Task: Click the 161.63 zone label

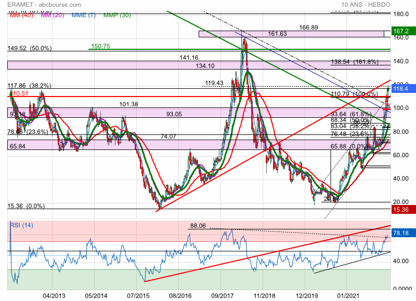Action: point(277,34)
